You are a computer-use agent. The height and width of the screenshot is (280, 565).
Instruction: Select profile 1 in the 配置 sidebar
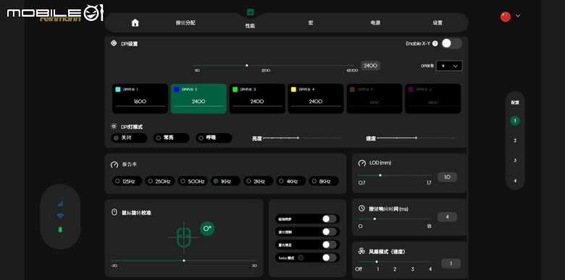click(x=515, y=121)
